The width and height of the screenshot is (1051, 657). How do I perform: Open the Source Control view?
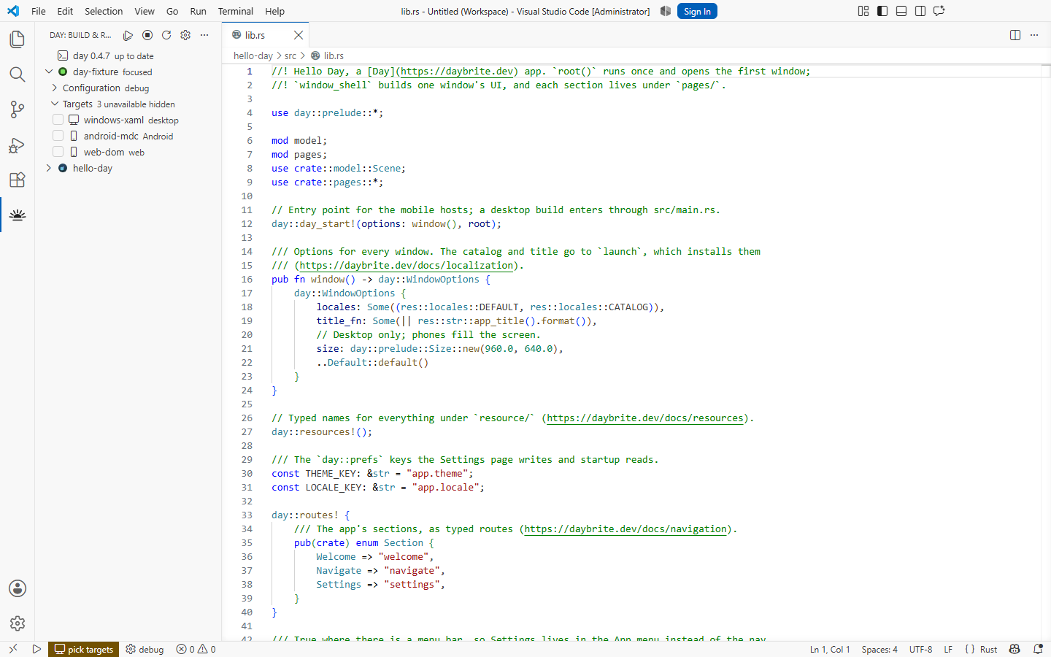18,109
